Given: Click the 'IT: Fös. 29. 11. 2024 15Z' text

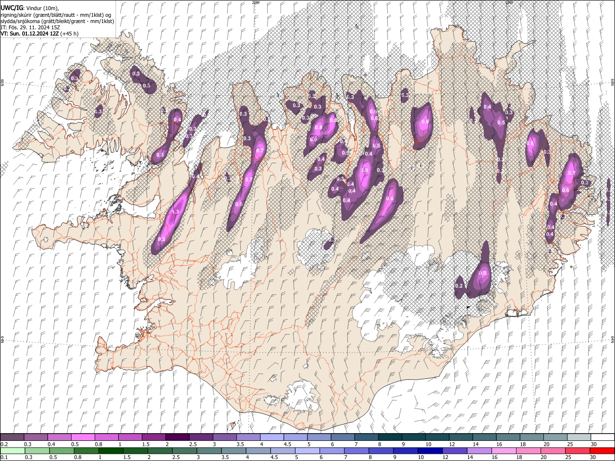Looking at the screenshot, I should pyautogui.click(x=30, y=27).
